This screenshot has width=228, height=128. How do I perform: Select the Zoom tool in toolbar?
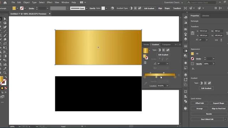(x=5, y=73)
